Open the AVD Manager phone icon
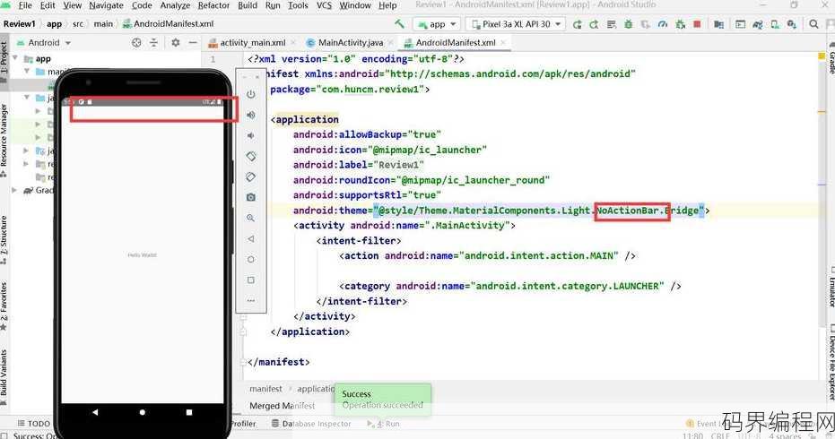The width and height of the screenshot is (835, 439). (x=775, y=24)
